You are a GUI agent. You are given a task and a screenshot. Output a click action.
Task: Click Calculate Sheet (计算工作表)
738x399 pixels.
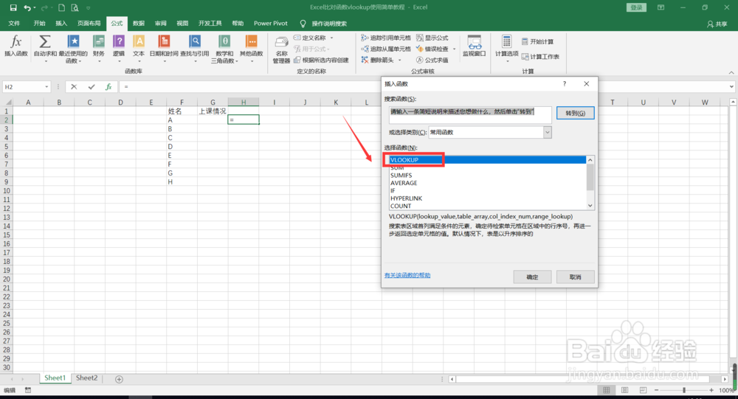tap(540, 57)
